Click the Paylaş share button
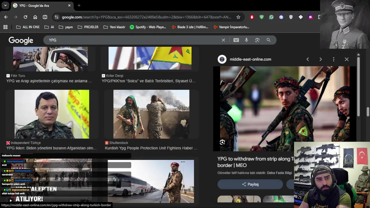This screenshot has height=208, width=370. pyautogui.click(x=250, y=184)
